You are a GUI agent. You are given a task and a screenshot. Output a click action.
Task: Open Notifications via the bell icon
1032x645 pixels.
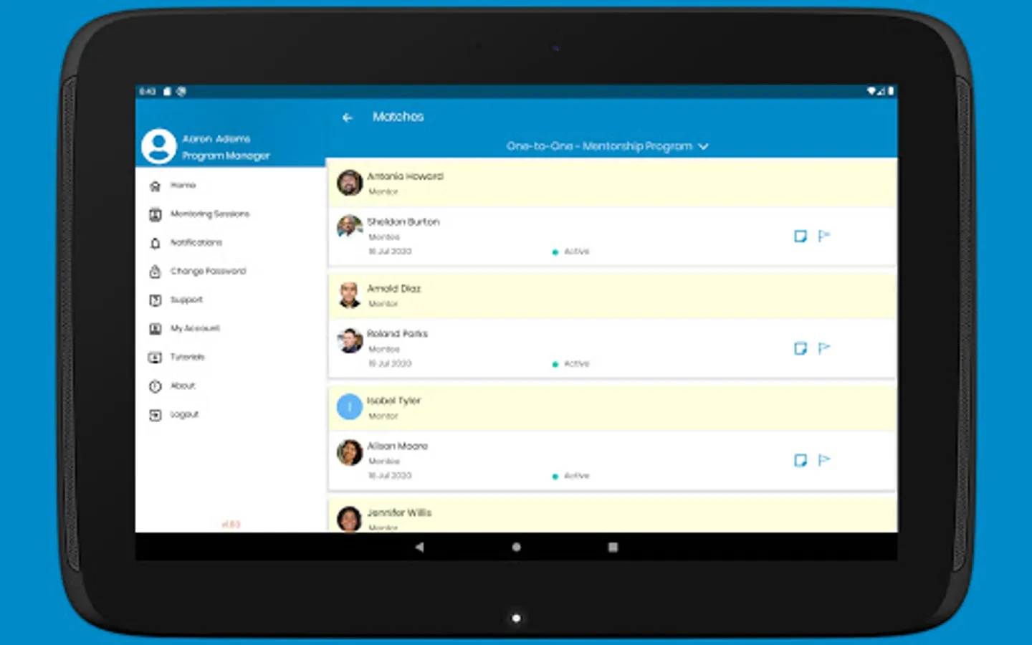click(156, 243)
